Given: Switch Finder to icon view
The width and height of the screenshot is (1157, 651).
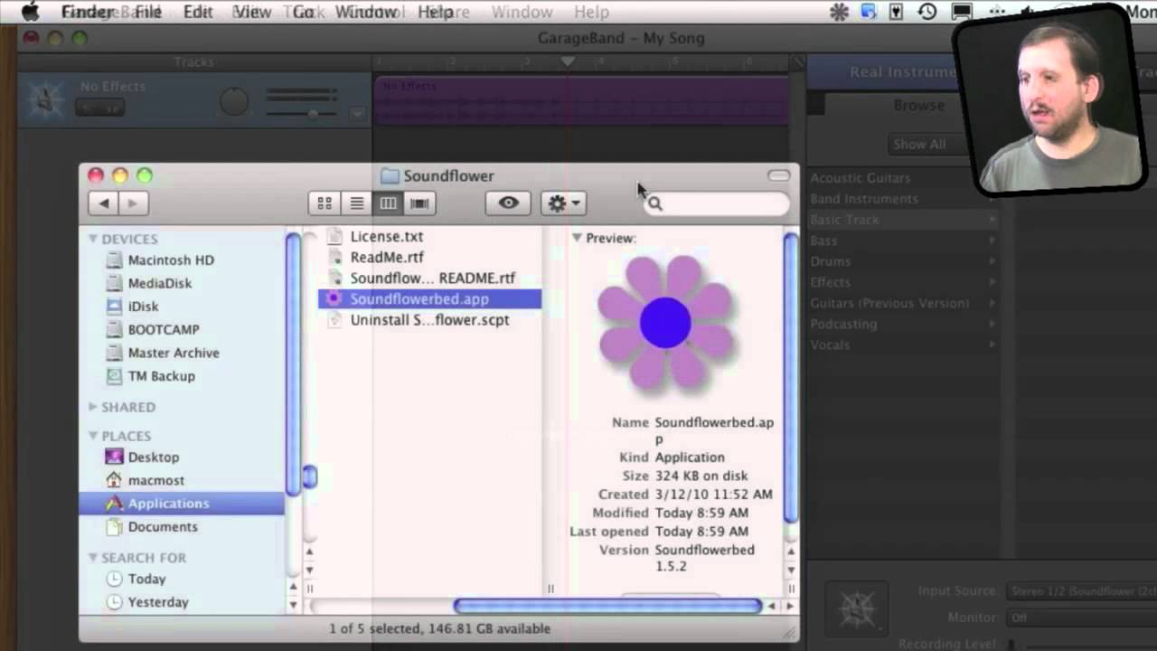Looking at the screenshot, I should (325, 203).
